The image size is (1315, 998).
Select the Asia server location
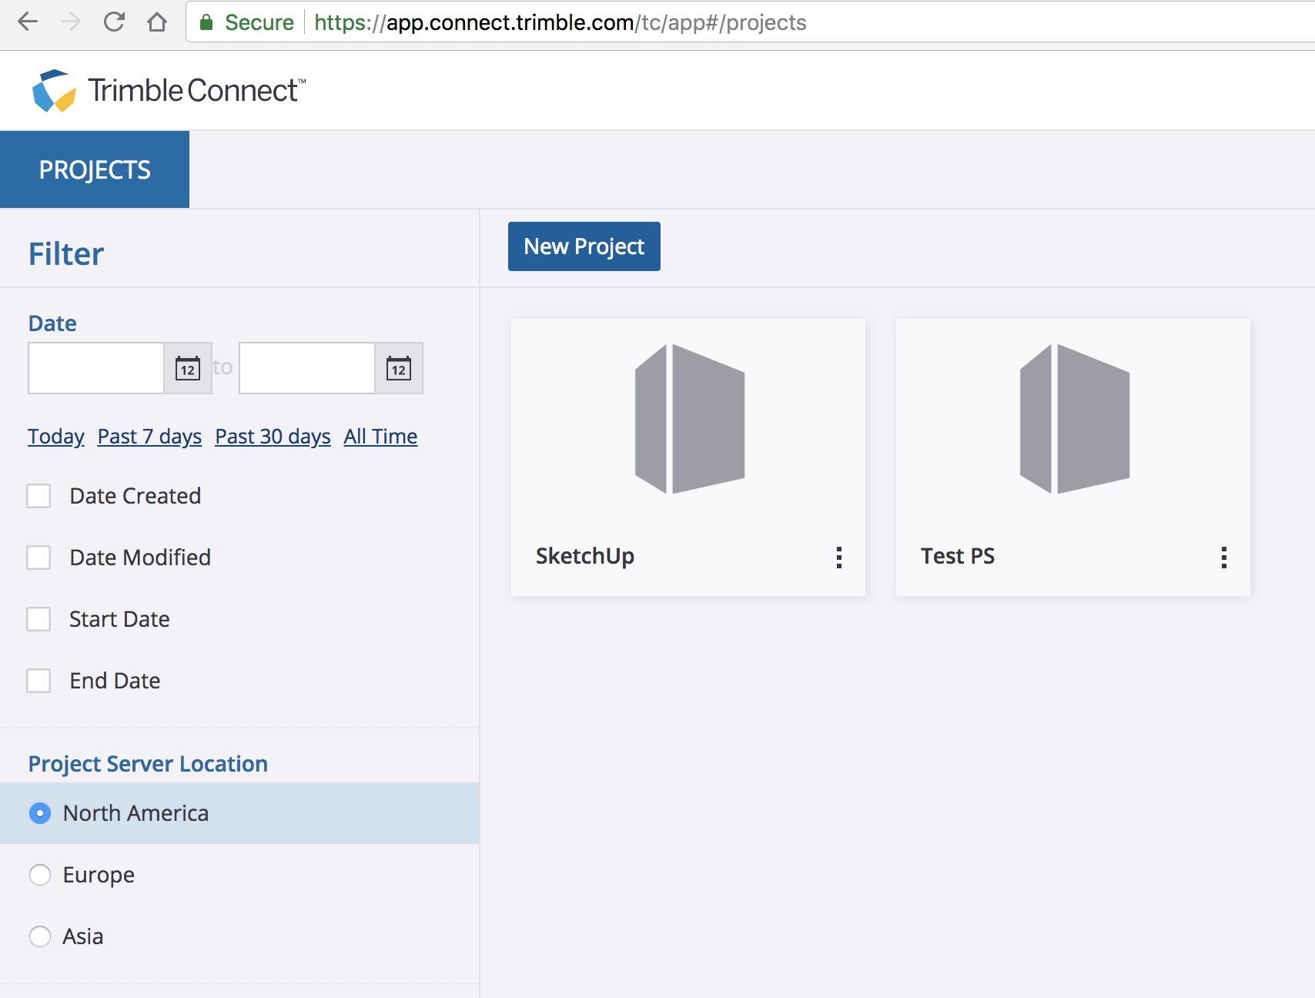[40, 936]
